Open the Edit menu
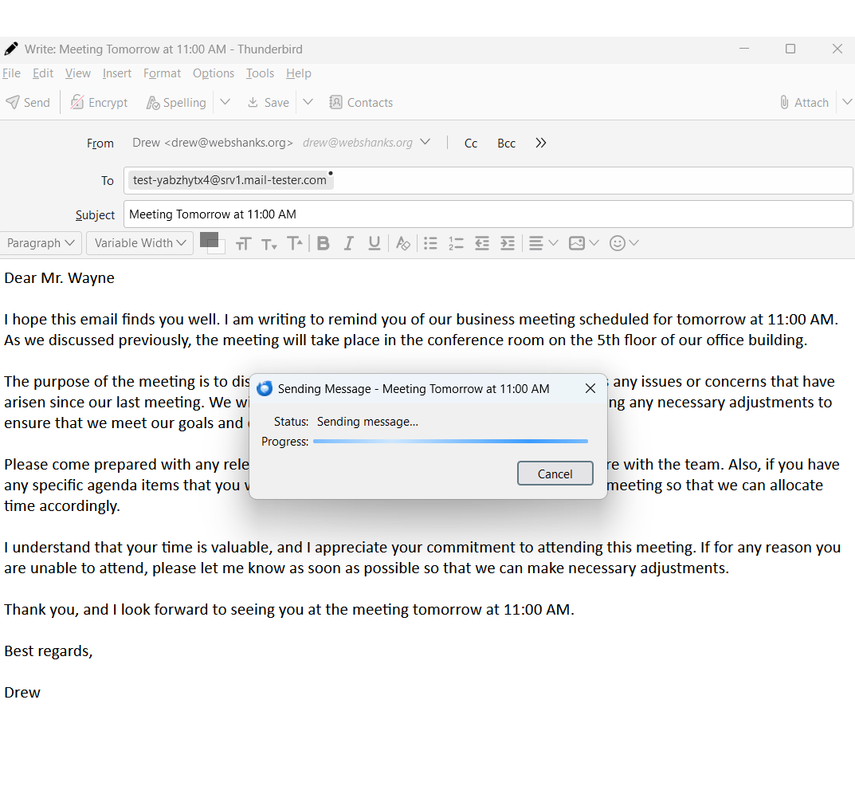Screen dimensions: 855x798 [42, 73]
